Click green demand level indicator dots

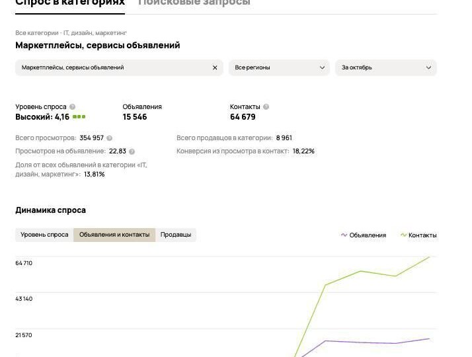[79, 117]
